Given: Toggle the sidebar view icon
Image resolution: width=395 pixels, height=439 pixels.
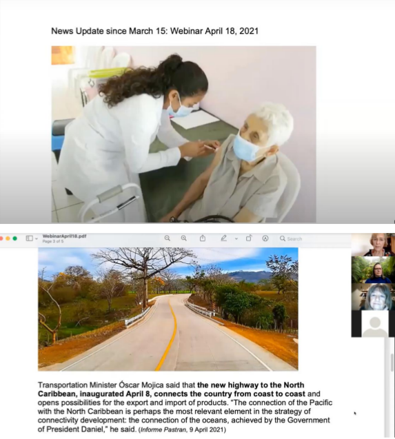Looking at the screenshot, I should tap(30, 238).
